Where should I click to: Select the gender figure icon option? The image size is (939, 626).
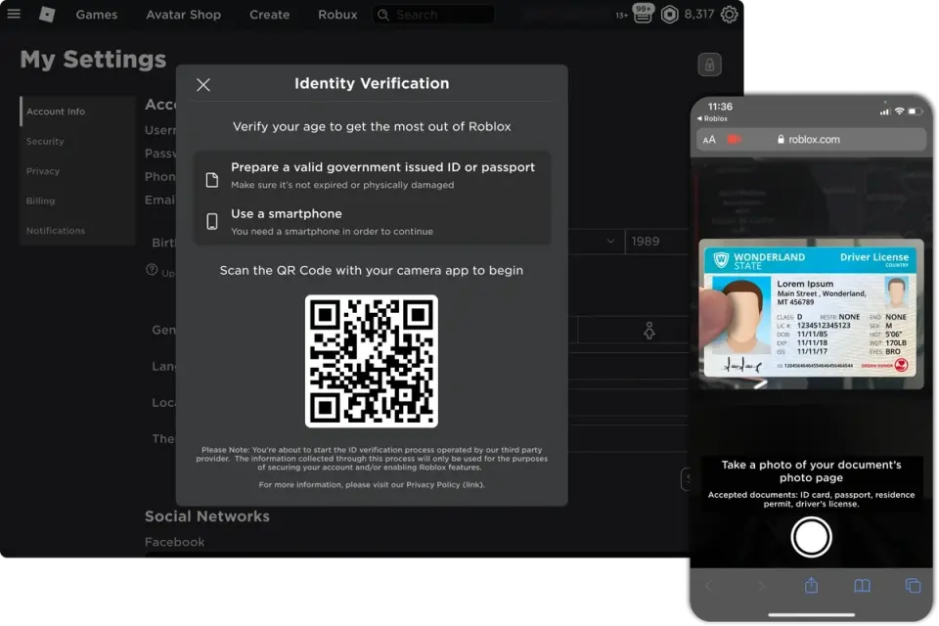(648, 332)
